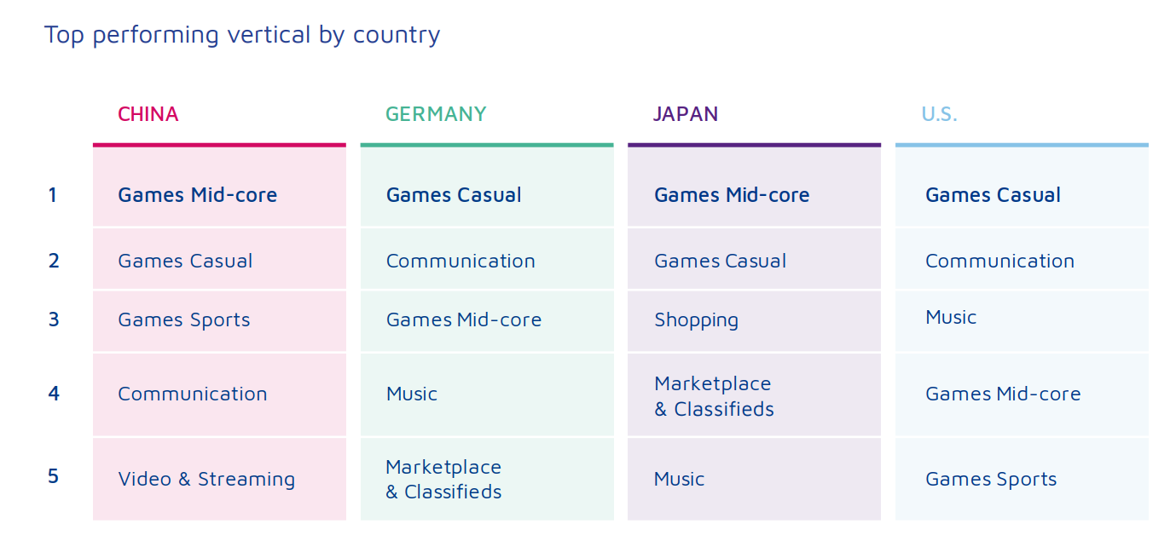
Task: Select Shopping in the Japan column
Action: click(x=696, y=320)
